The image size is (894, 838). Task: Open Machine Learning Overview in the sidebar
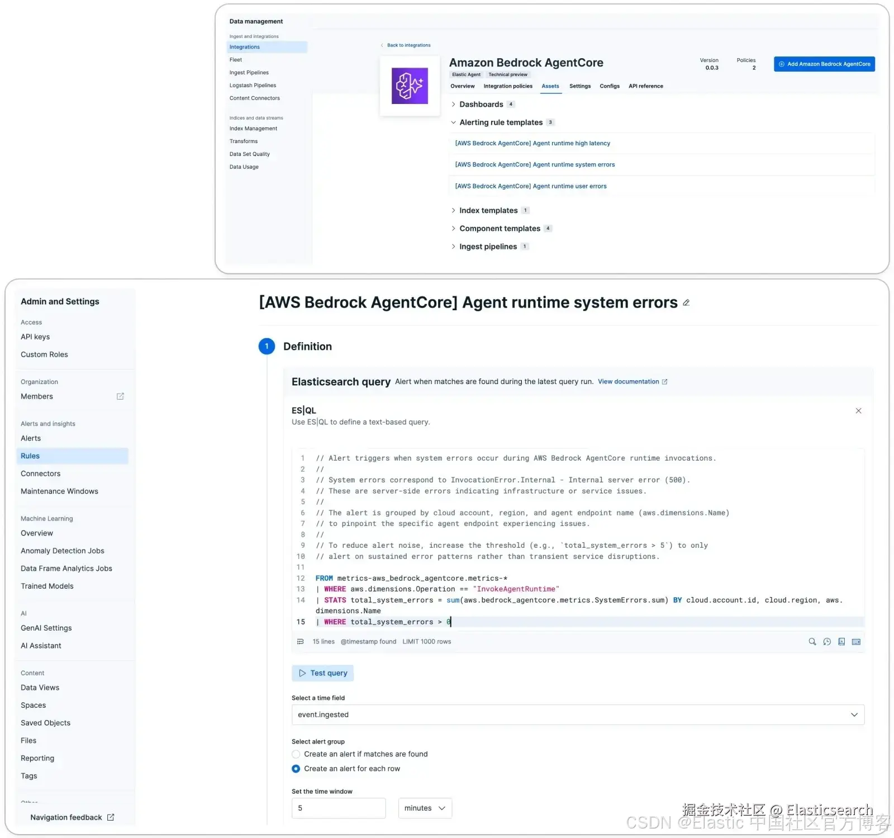(37, 533)
